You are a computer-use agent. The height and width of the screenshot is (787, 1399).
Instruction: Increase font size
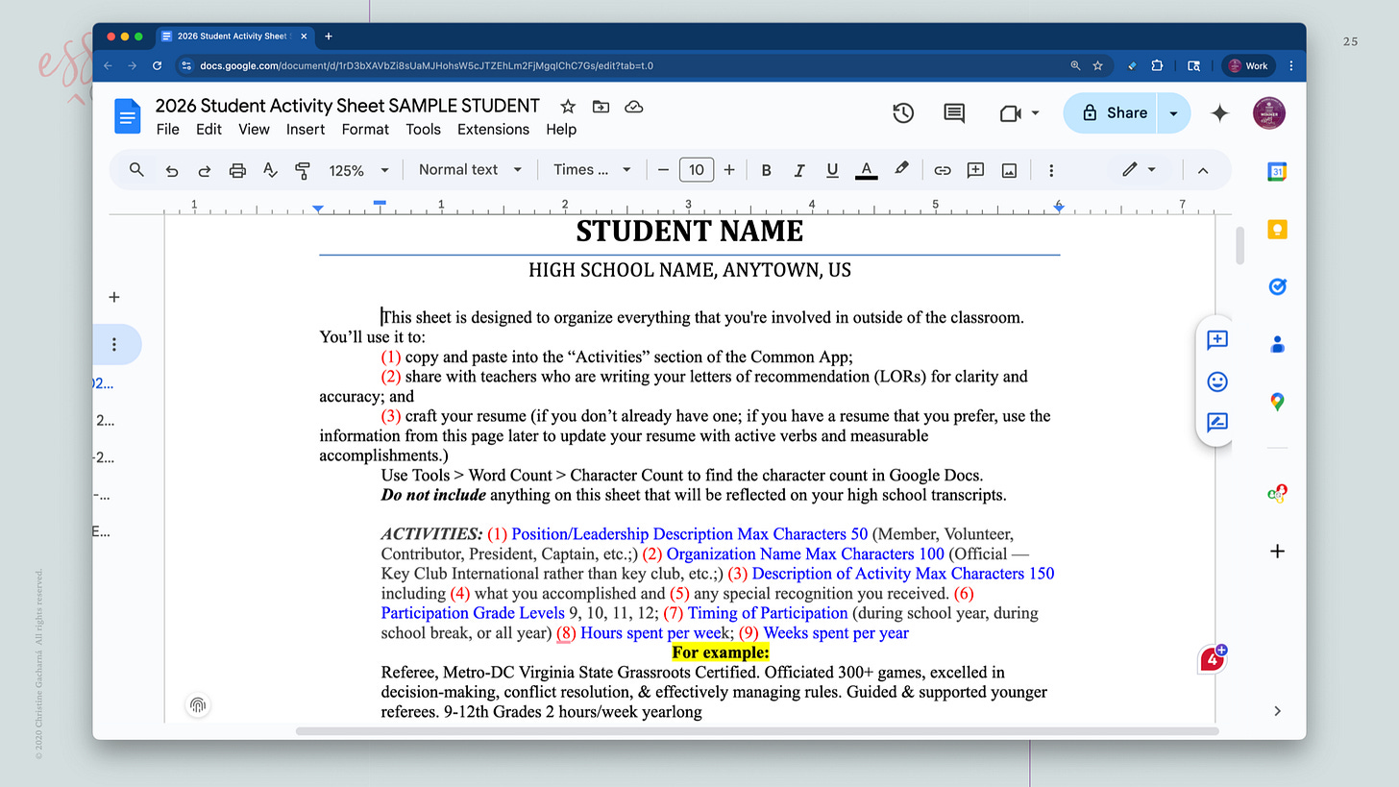tap(729, 170)
